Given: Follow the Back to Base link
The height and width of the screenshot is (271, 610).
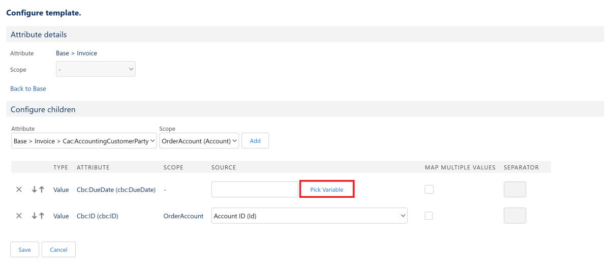Looking at the screenshot, I should point(28,88).
